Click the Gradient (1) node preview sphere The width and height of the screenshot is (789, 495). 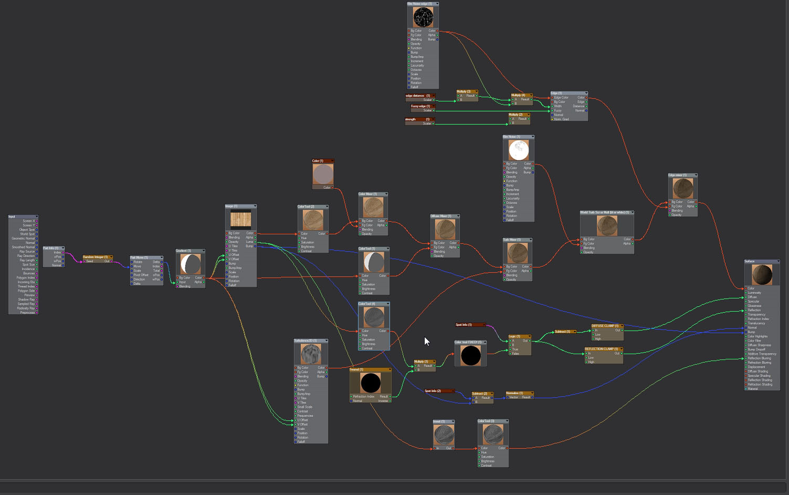(x=190, y=264)
